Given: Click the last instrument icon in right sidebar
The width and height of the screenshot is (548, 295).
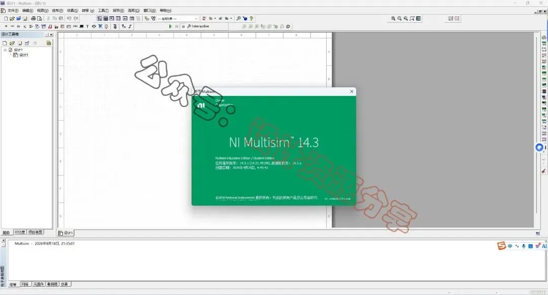Looking at the screenshot, I should (544, 171).
